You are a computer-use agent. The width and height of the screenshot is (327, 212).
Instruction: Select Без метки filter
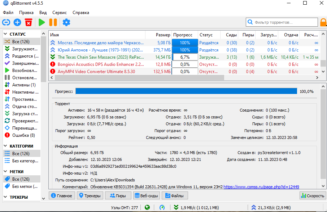[22, 186]
